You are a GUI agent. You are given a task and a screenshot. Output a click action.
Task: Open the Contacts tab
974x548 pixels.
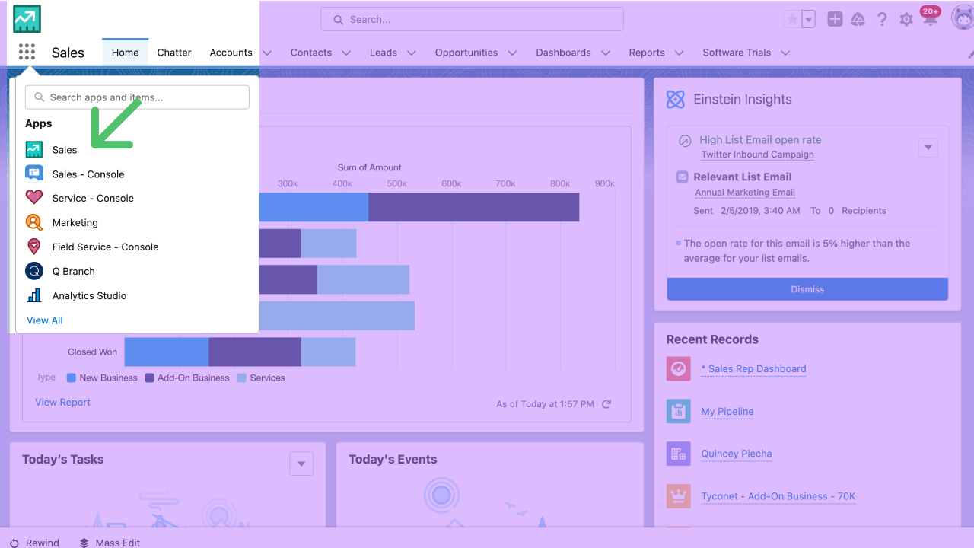point(311,53)
